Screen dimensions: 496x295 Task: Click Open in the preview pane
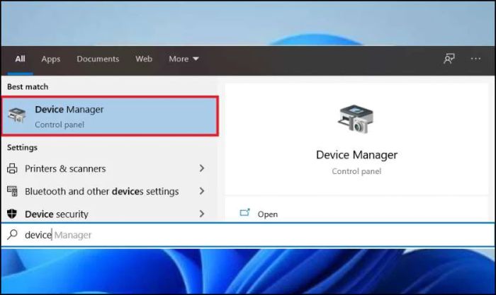pos(268,214)
